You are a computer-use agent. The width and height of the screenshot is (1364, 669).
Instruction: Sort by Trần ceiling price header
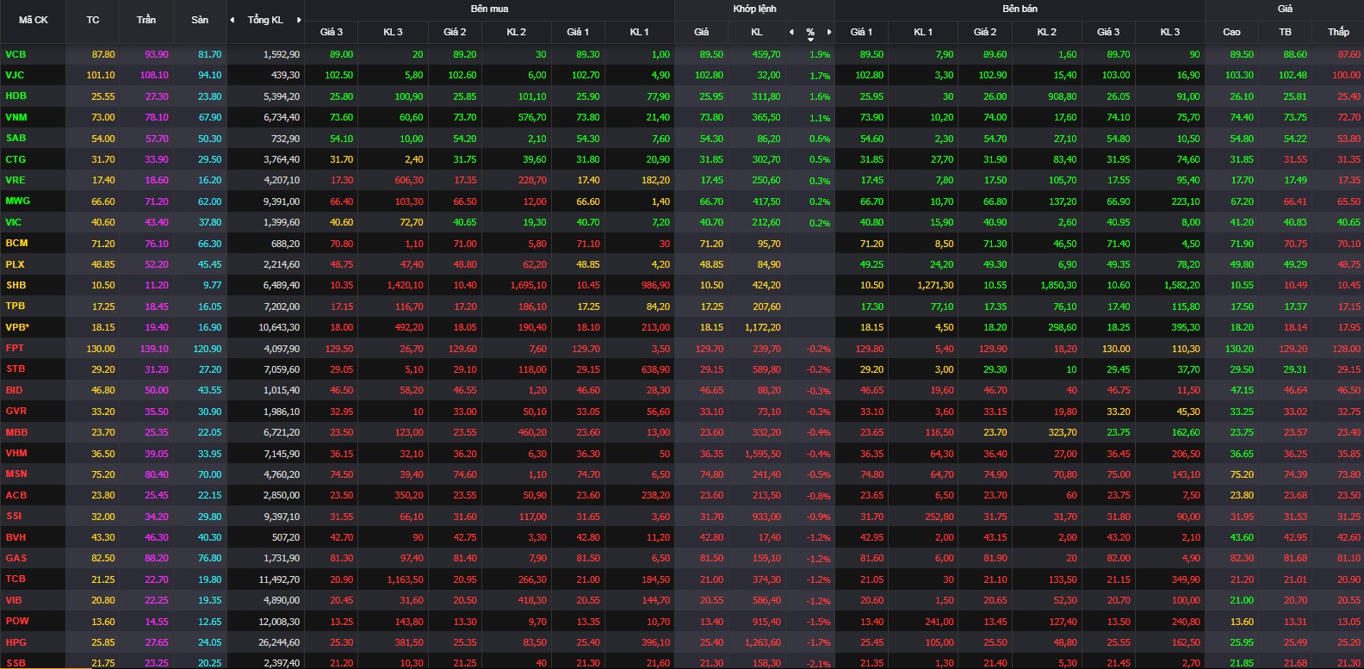(146, 20)
